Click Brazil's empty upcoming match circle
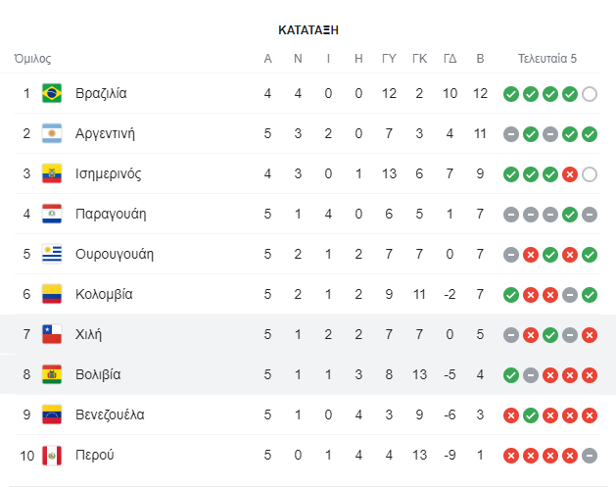 tap(590, 94)
